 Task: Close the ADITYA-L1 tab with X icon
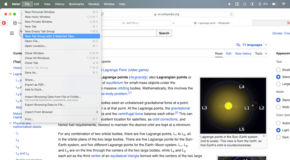pyautogui.click(x=173, y=23)
